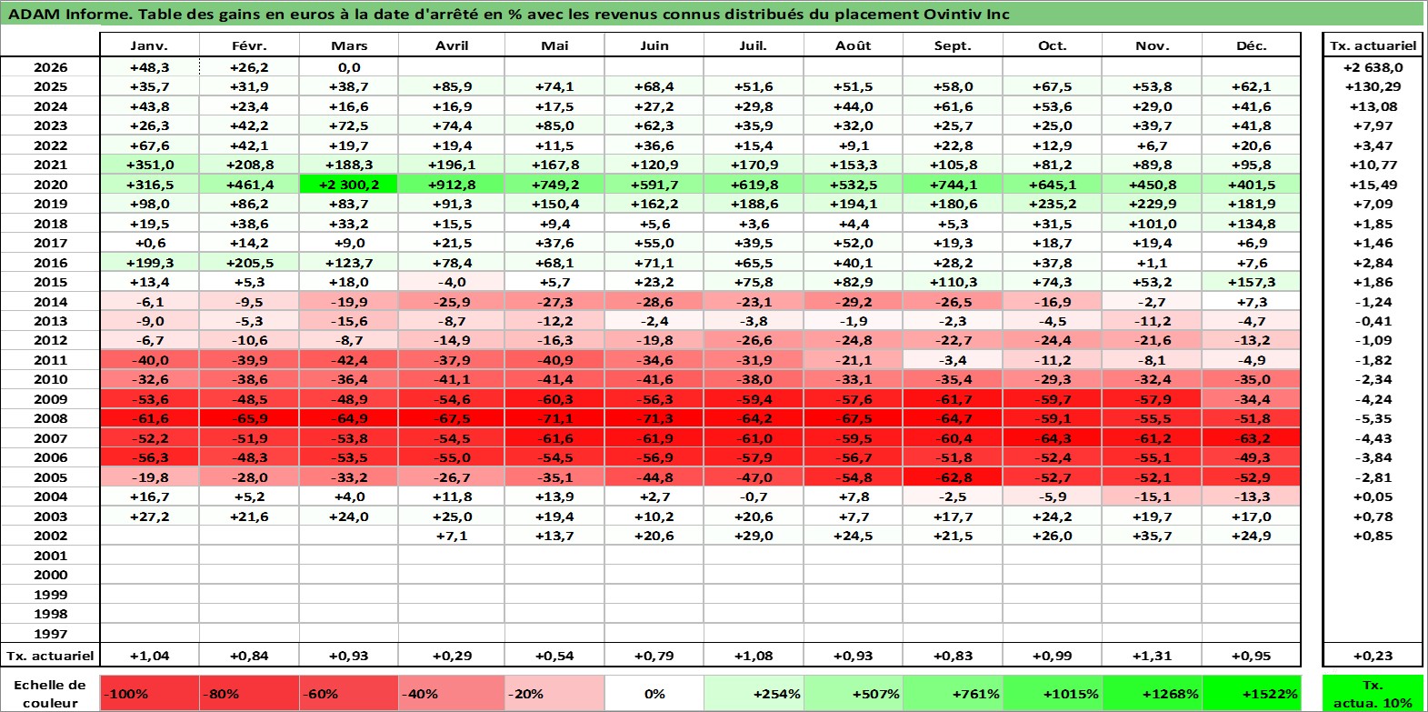Select the bright green '+2 300,2' March 2020 cell

(349, 185)
